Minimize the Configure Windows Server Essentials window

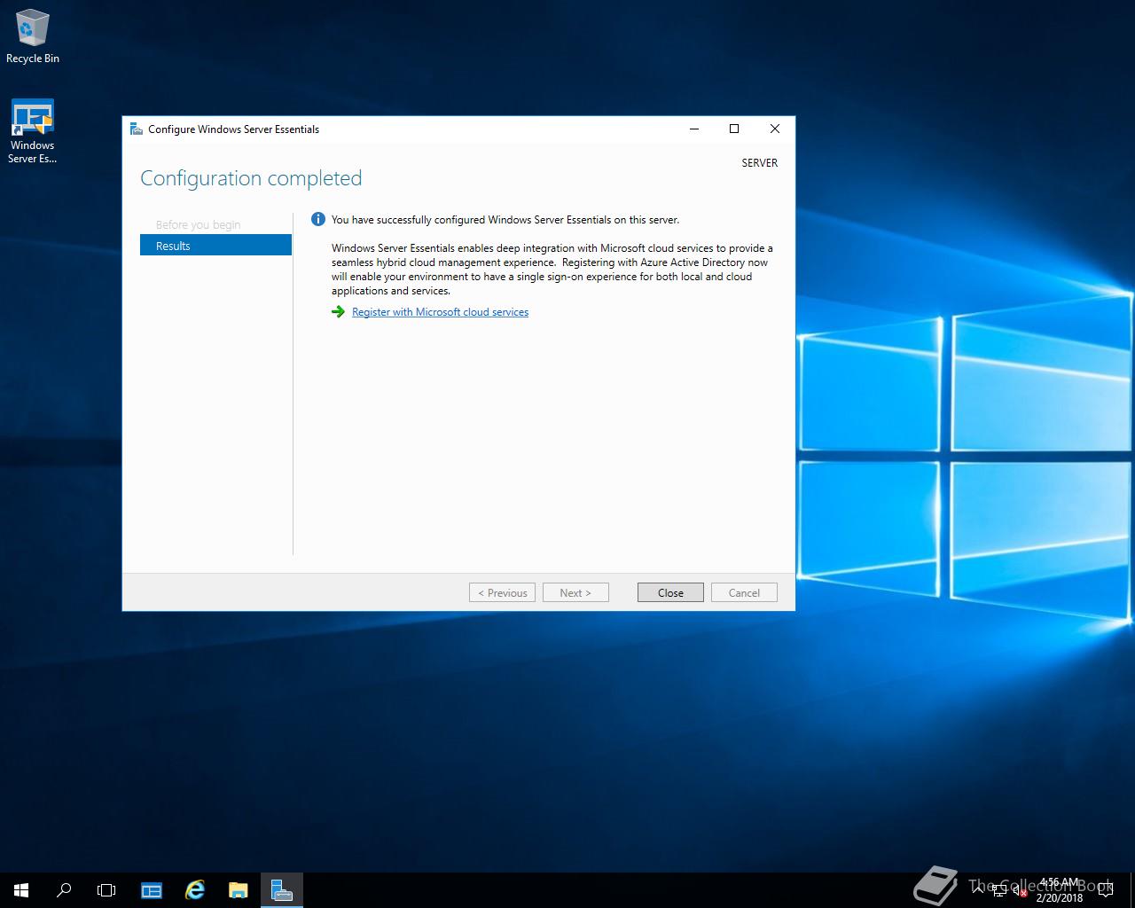(x=694, y=129)
